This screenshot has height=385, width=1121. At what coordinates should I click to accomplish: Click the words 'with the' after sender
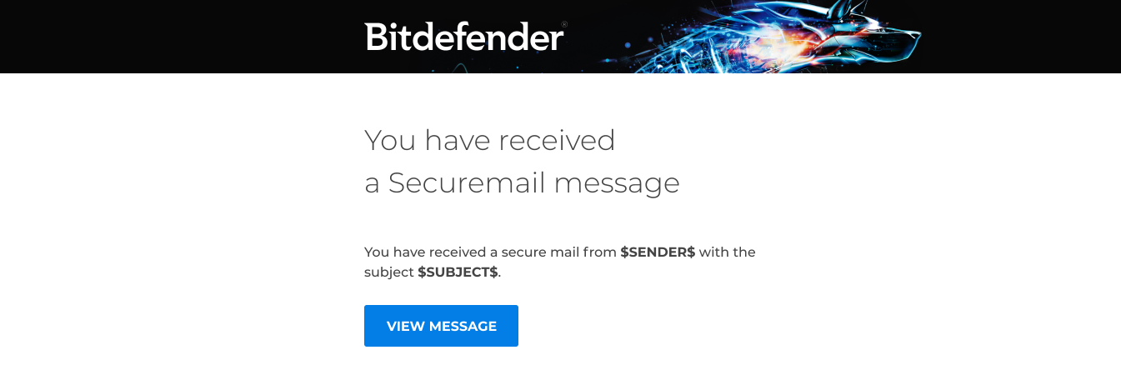[728, 252]
